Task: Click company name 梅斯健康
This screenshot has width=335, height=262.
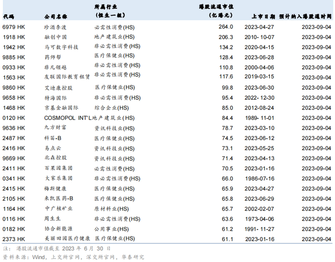Action: point(56,189)
